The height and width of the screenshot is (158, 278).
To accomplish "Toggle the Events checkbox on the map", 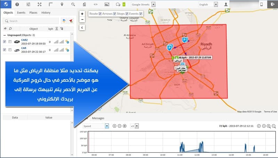I will 141,14.
